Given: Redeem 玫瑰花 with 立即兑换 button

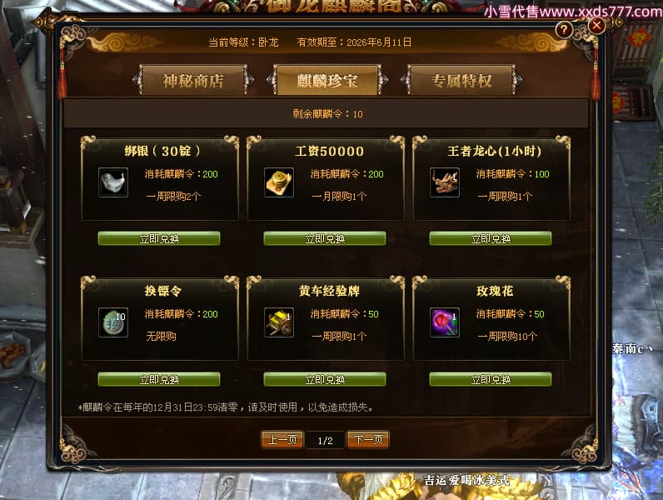Looking at the screenshot, I should coord(491,379).
